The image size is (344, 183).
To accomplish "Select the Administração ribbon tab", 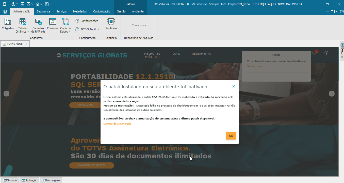I will [22, 11].
